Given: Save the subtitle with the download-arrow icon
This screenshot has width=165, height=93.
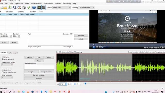Looking at the screenshot, I should point(10,7).
